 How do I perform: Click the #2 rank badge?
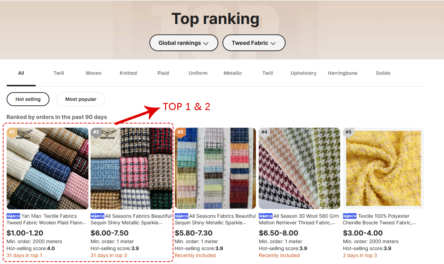click(96, 132)
